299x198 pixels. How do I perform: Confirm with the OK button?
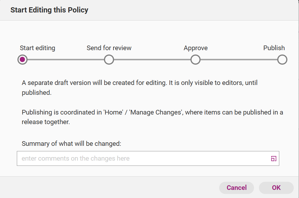click(276, 188)
